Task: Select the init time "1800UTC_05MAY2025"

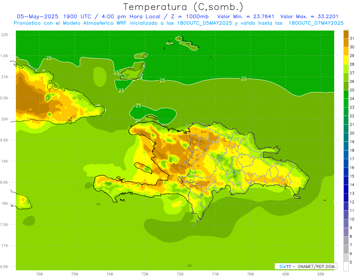Action: [204, 23]
